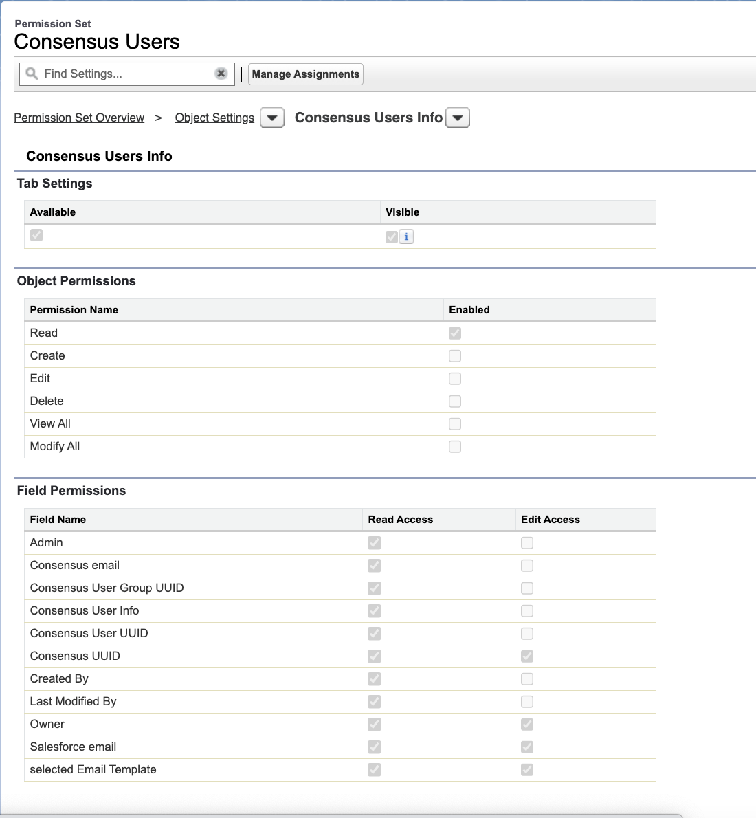The height and width of the screenshot is (818, 756).
Task: Click the 'Salesforce email' field name
Action: (73, 747)
